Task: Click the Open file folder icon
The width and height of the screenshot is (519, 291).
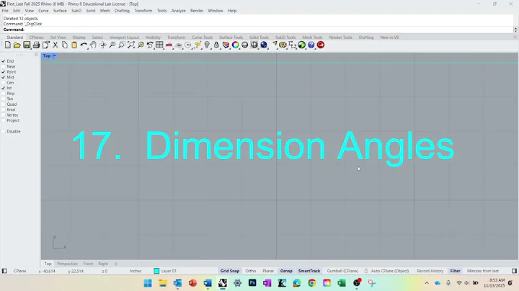Action: (17, 45)
